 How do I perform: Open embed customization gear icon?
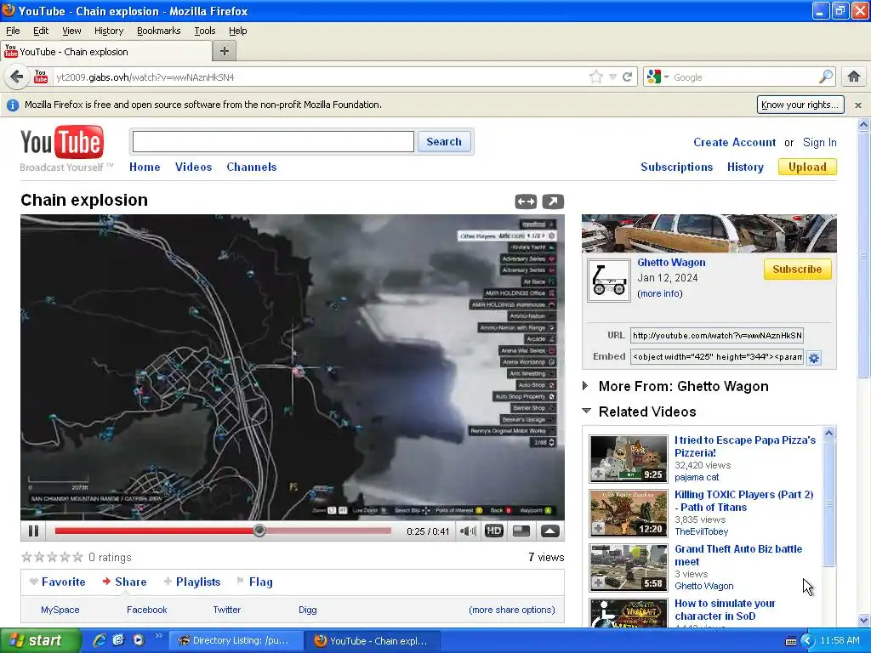814,358
